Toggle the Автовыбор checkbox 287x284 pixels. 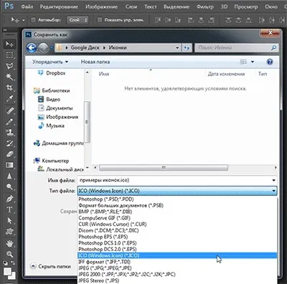pyautogui.click(x=34, y=20)
